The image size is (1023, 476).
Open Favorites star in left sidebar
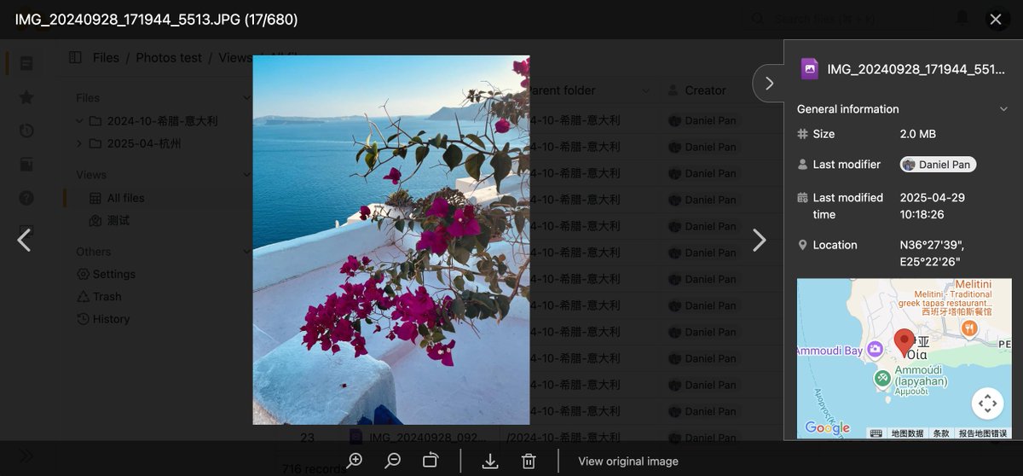[x=26, y=97]
